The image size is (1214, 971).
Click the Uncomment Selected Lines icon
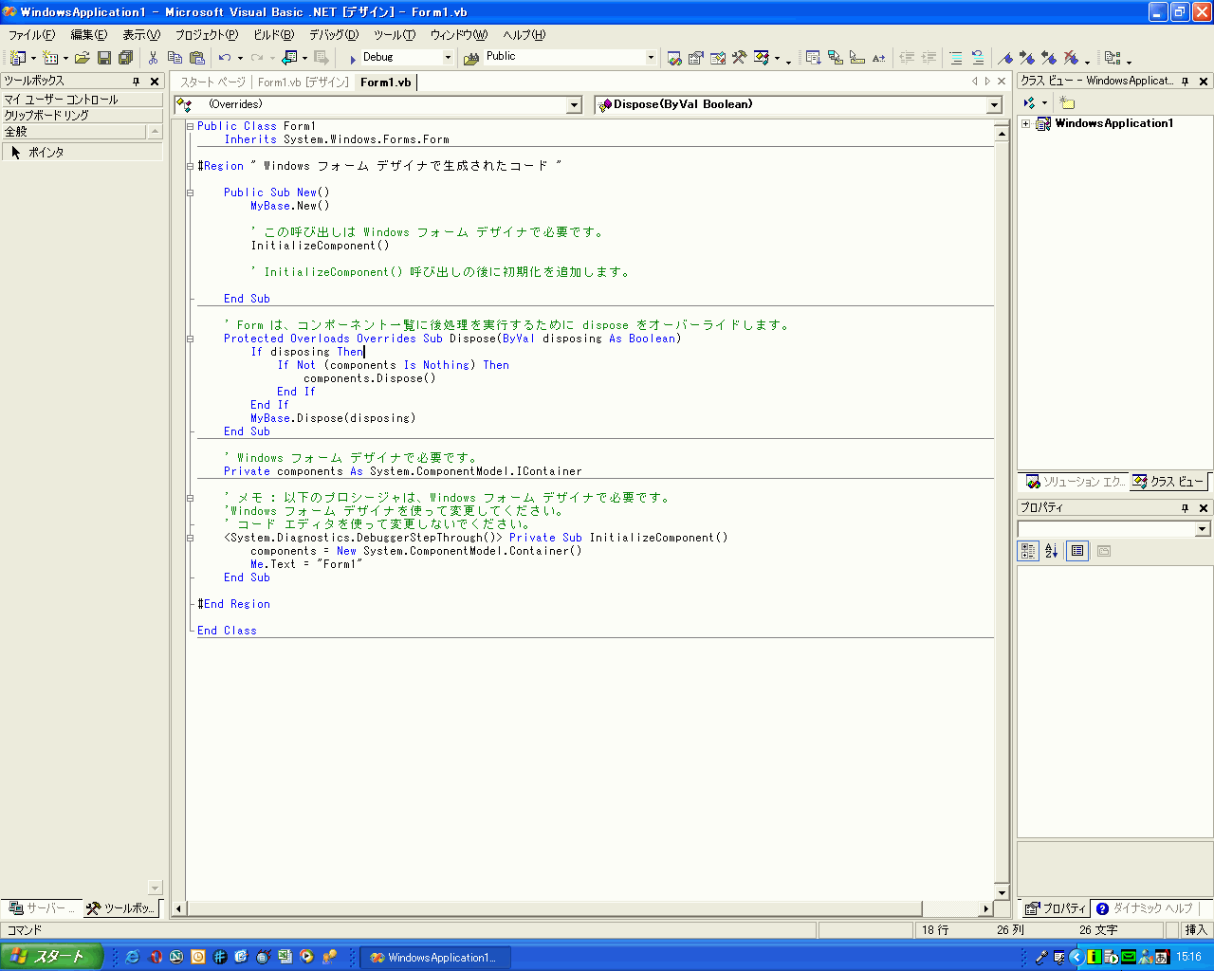(978, 58)
